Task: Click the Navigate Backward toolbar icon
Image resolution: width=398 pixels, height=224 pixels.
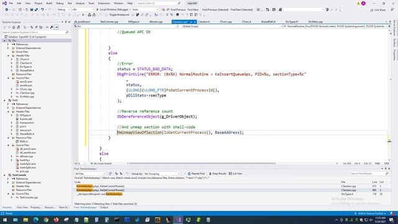Action: 6,10
